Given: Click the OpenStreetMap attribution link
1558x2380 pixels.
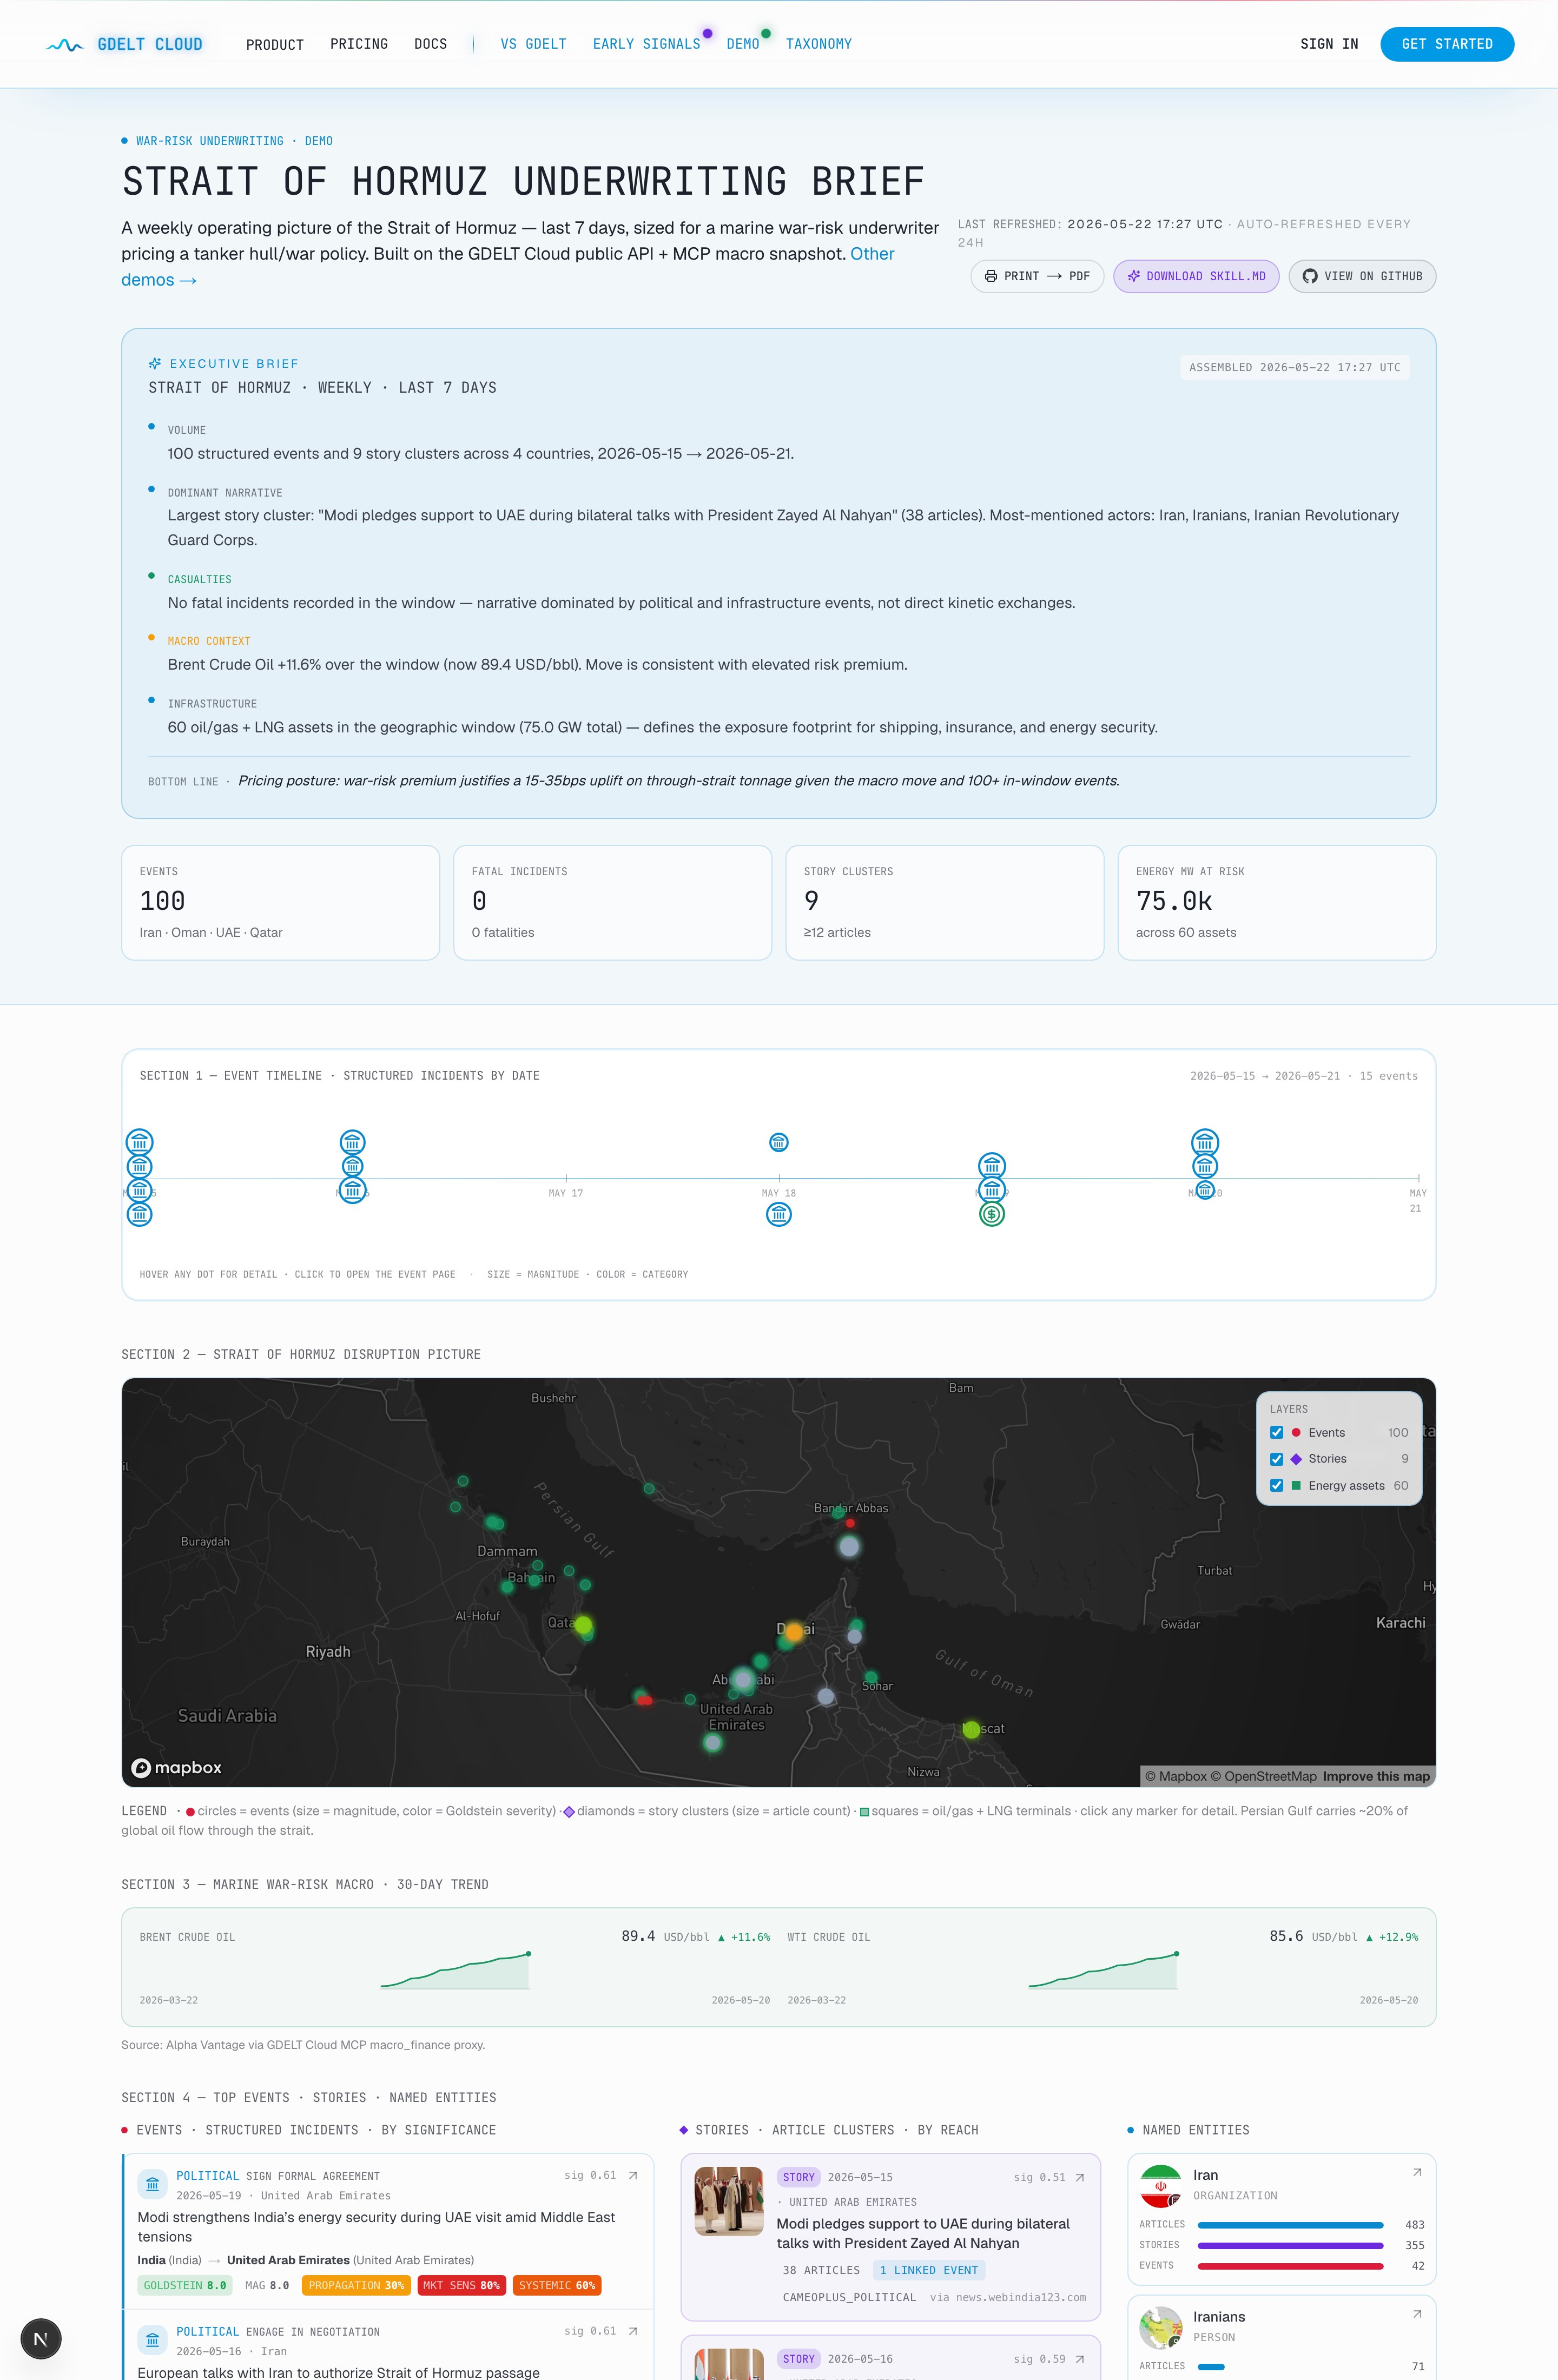Looking at the screenshot, I should tap(1263, 1777).
